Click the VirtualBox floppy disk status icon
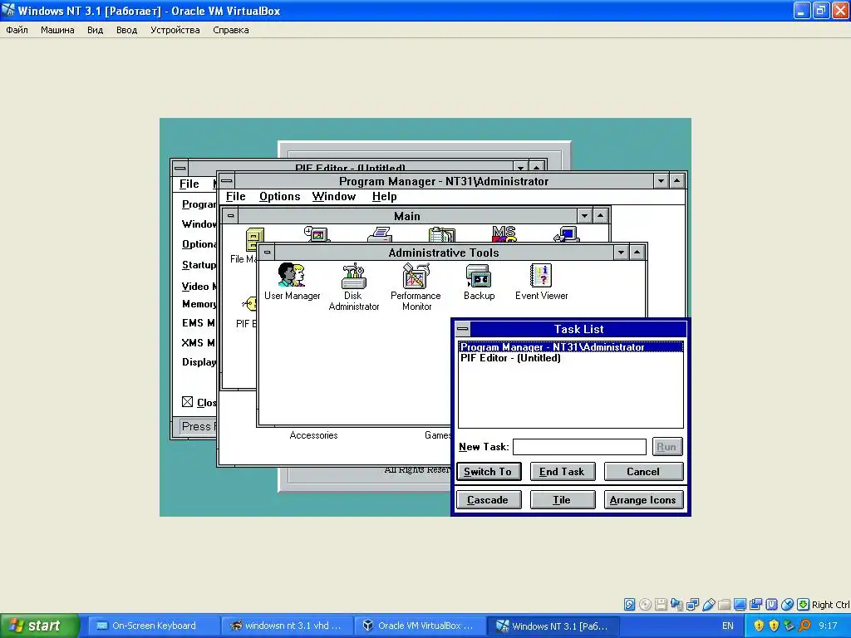The height and width of the screenshot is (638, 851). click(x=661, y=605)
